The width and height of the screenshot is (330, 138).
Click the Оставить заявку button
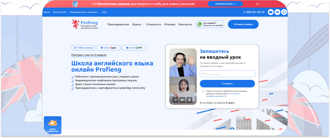tap(243, 24)
